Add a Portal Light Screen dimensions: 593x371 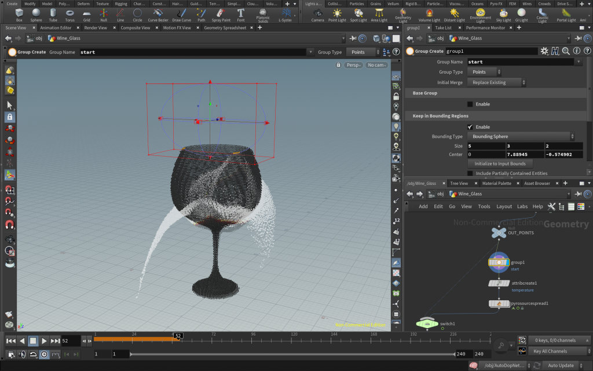point(566,15)
